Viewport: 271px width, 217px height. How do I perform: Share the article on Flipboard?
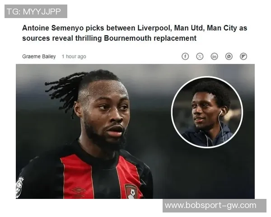(x=243, y=57)
